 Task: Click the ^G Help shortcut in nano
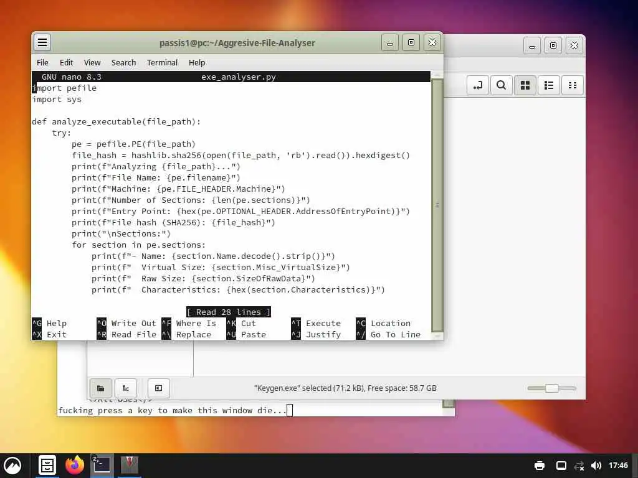[x=49, y=324]
